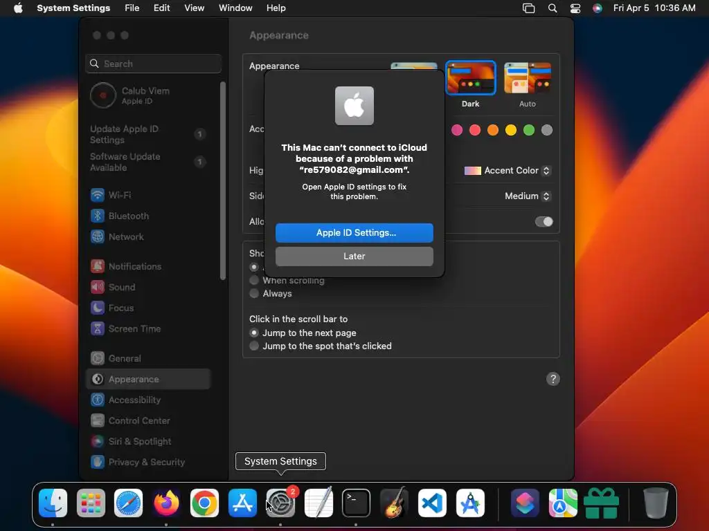
Task: Open Focus settings in sidebar
Action: coord(148,308)
